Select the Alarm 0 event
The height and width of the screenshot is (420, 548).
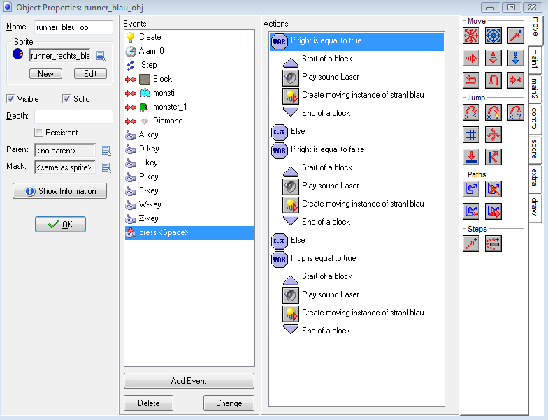pos(151,51)
